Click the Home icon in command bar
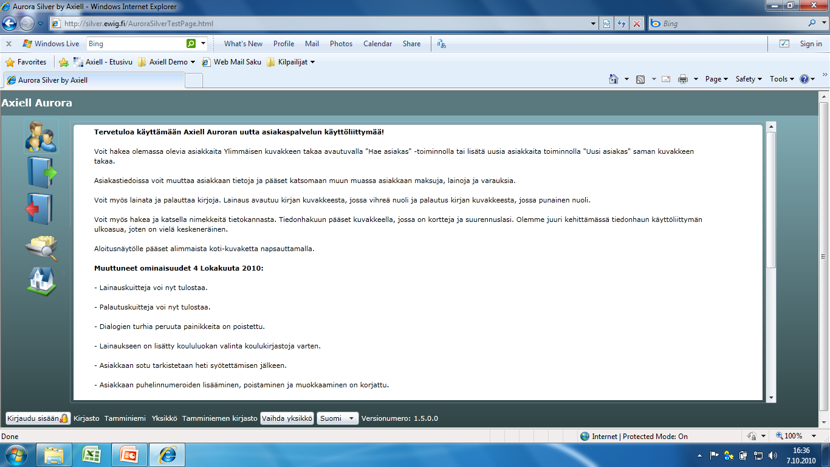 tap(614, 79)
